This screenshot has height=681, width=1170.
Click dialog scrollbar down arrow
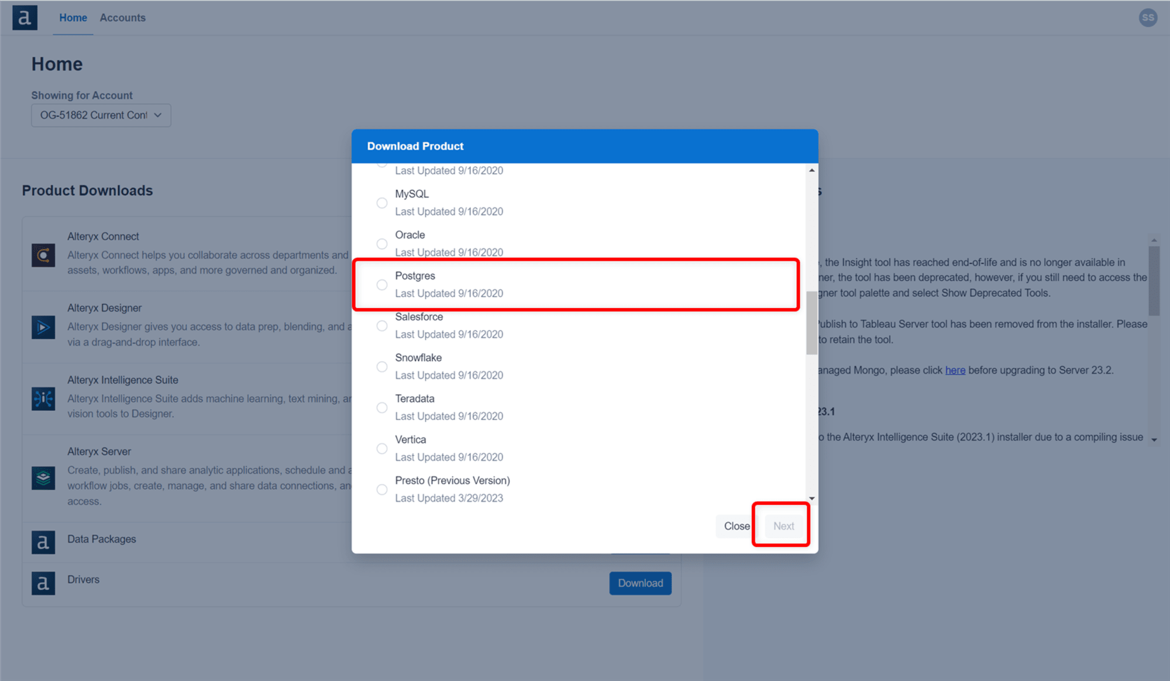811,499
